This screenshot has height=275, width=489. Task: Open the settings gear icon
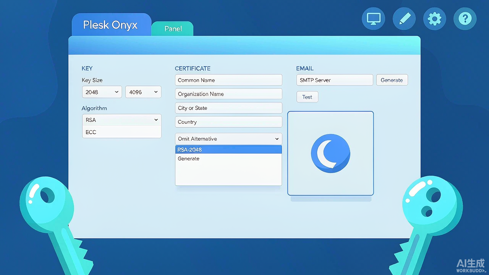[x=435, y=18]
